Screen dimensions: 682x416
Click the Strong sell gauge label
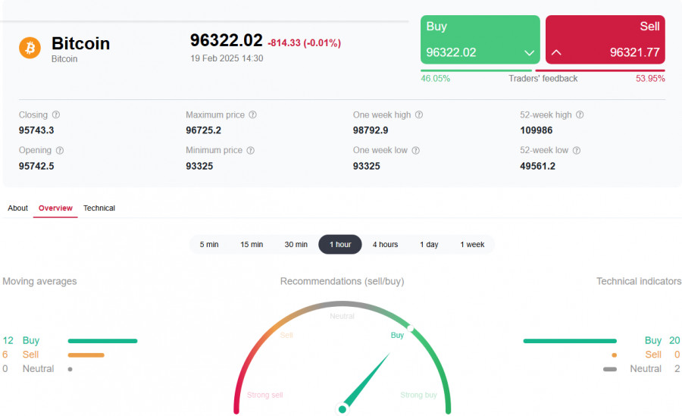pyautogui.click(x=265, y=395)
